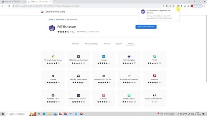Open the FUTBIN extension icon
Viewport: 207px width, 116px height.
pos(154,57)
